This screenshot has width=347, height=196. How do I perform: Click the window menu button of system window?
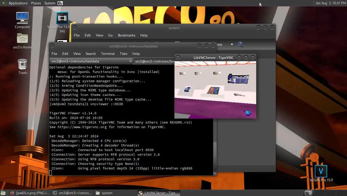pos(75,27)
